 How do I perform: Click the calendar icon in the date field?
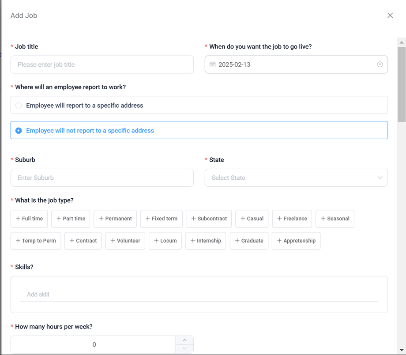[212, 64]
